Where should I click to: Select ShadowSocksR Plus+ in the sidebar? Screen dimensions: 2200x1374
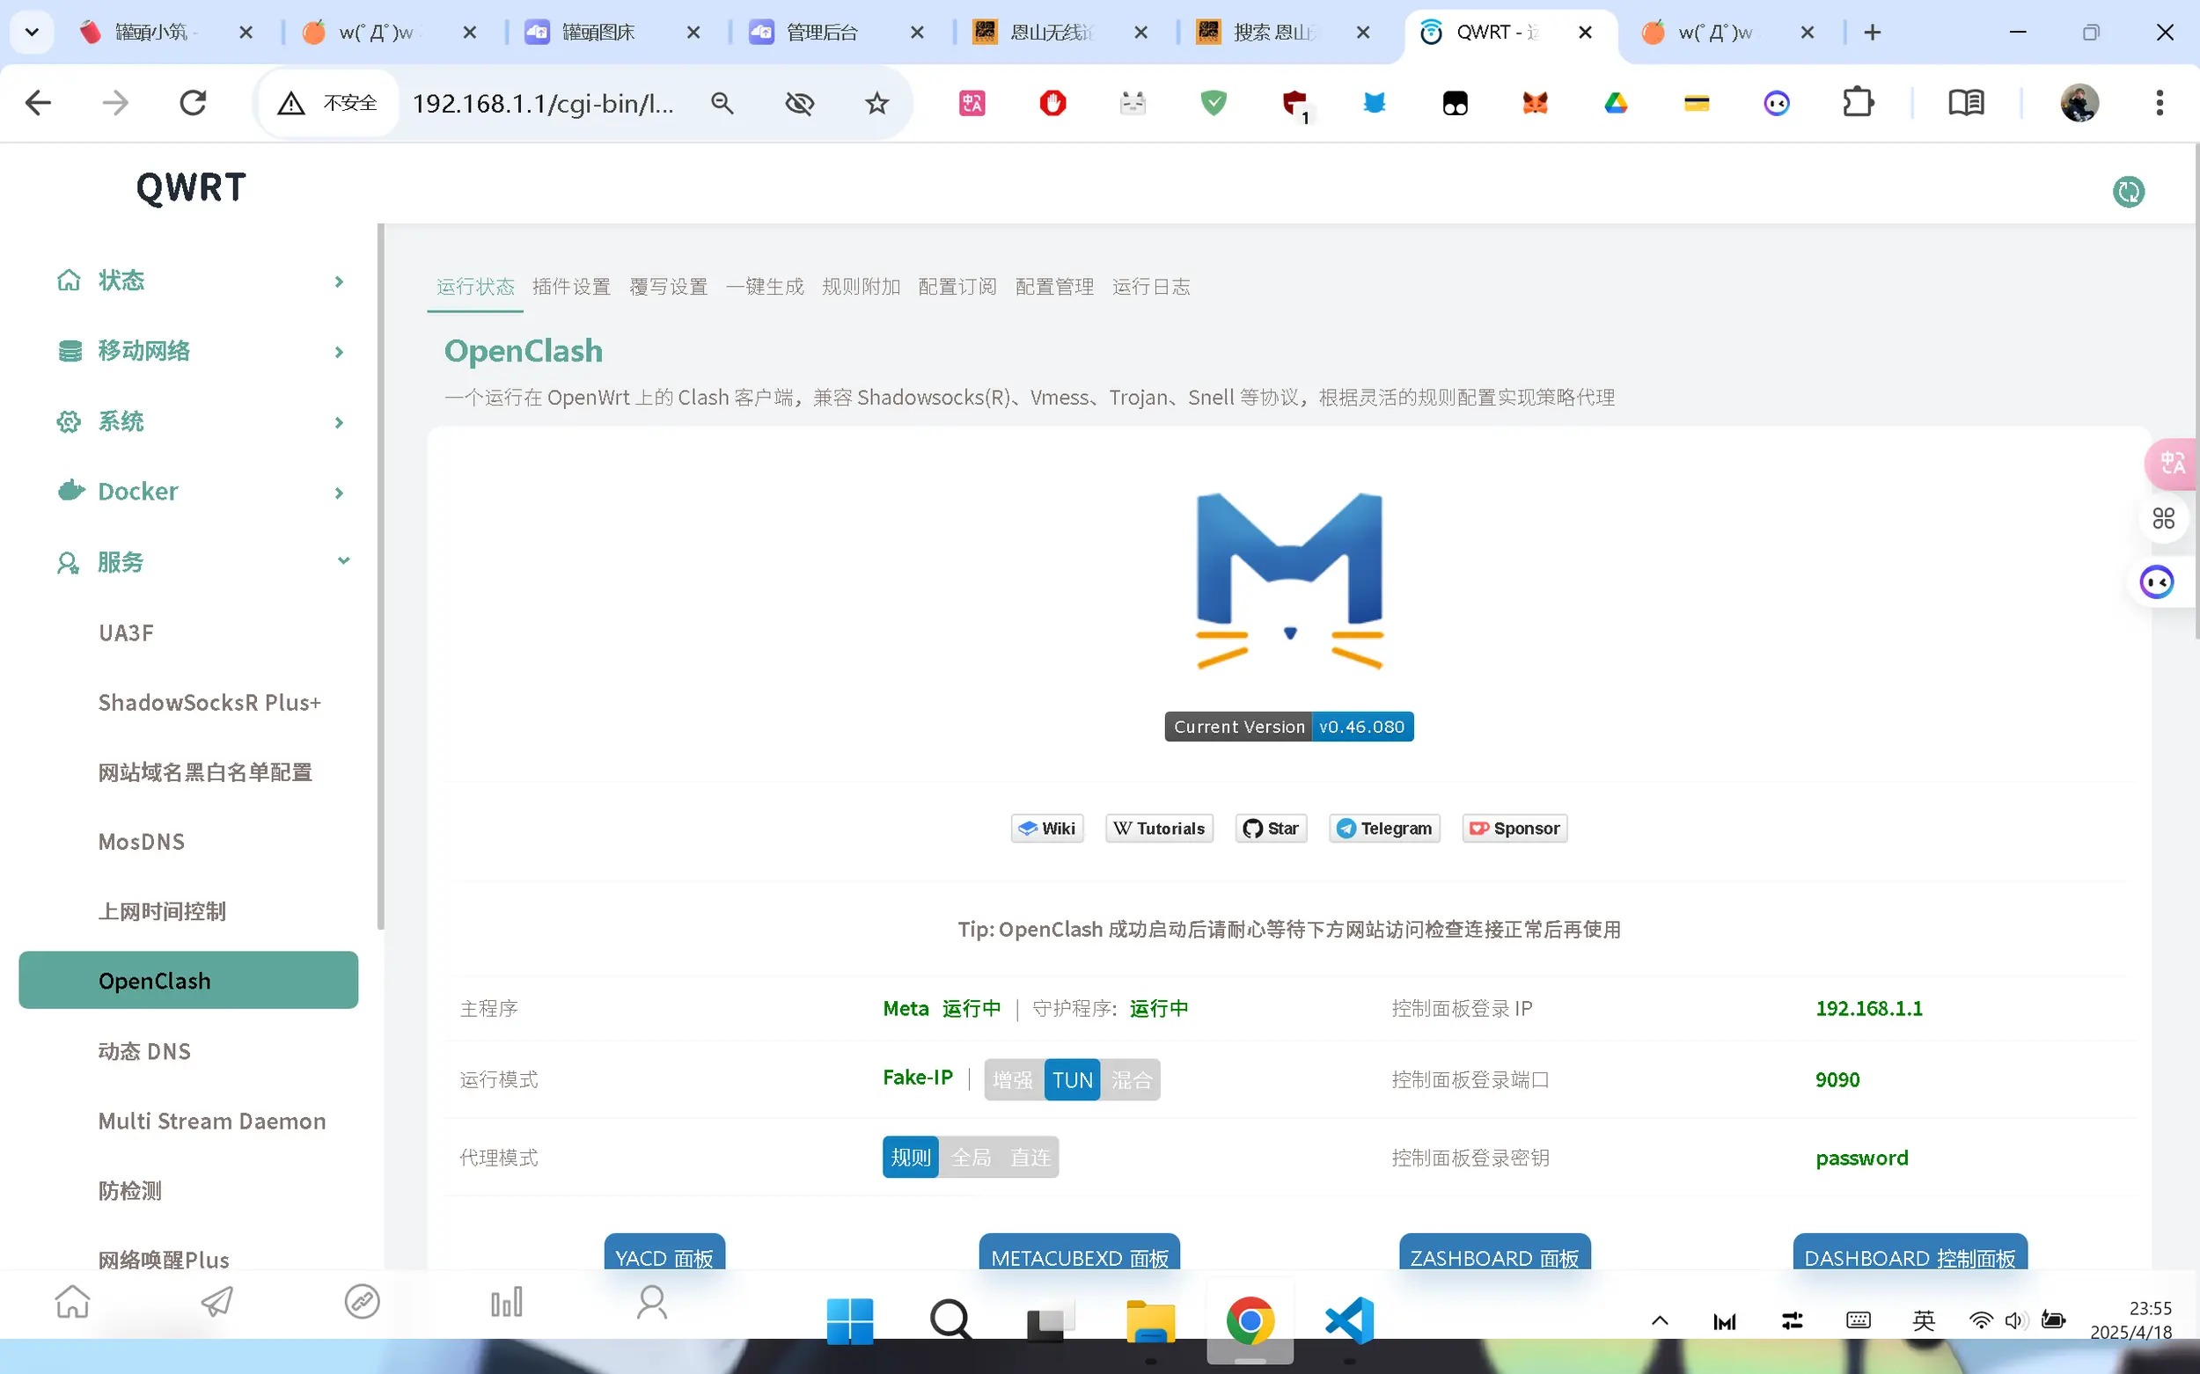click(210, 703)
